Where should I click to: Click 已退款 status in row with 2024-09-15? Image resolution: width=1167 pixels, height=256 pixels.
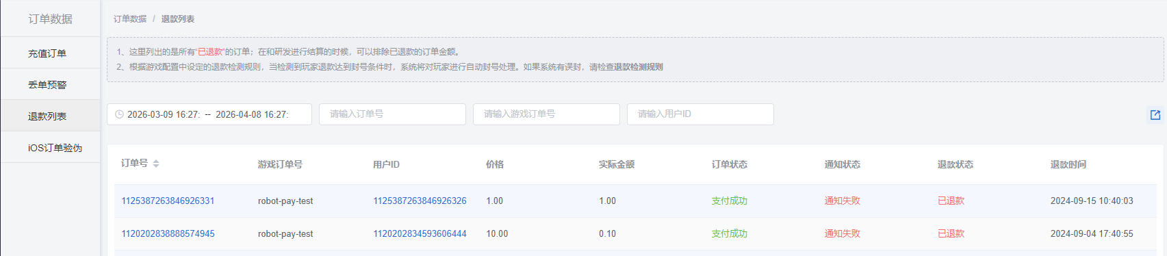point(951,201)
